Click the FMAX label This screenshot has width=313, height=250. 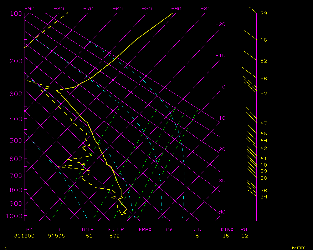[x=145, y=230]
